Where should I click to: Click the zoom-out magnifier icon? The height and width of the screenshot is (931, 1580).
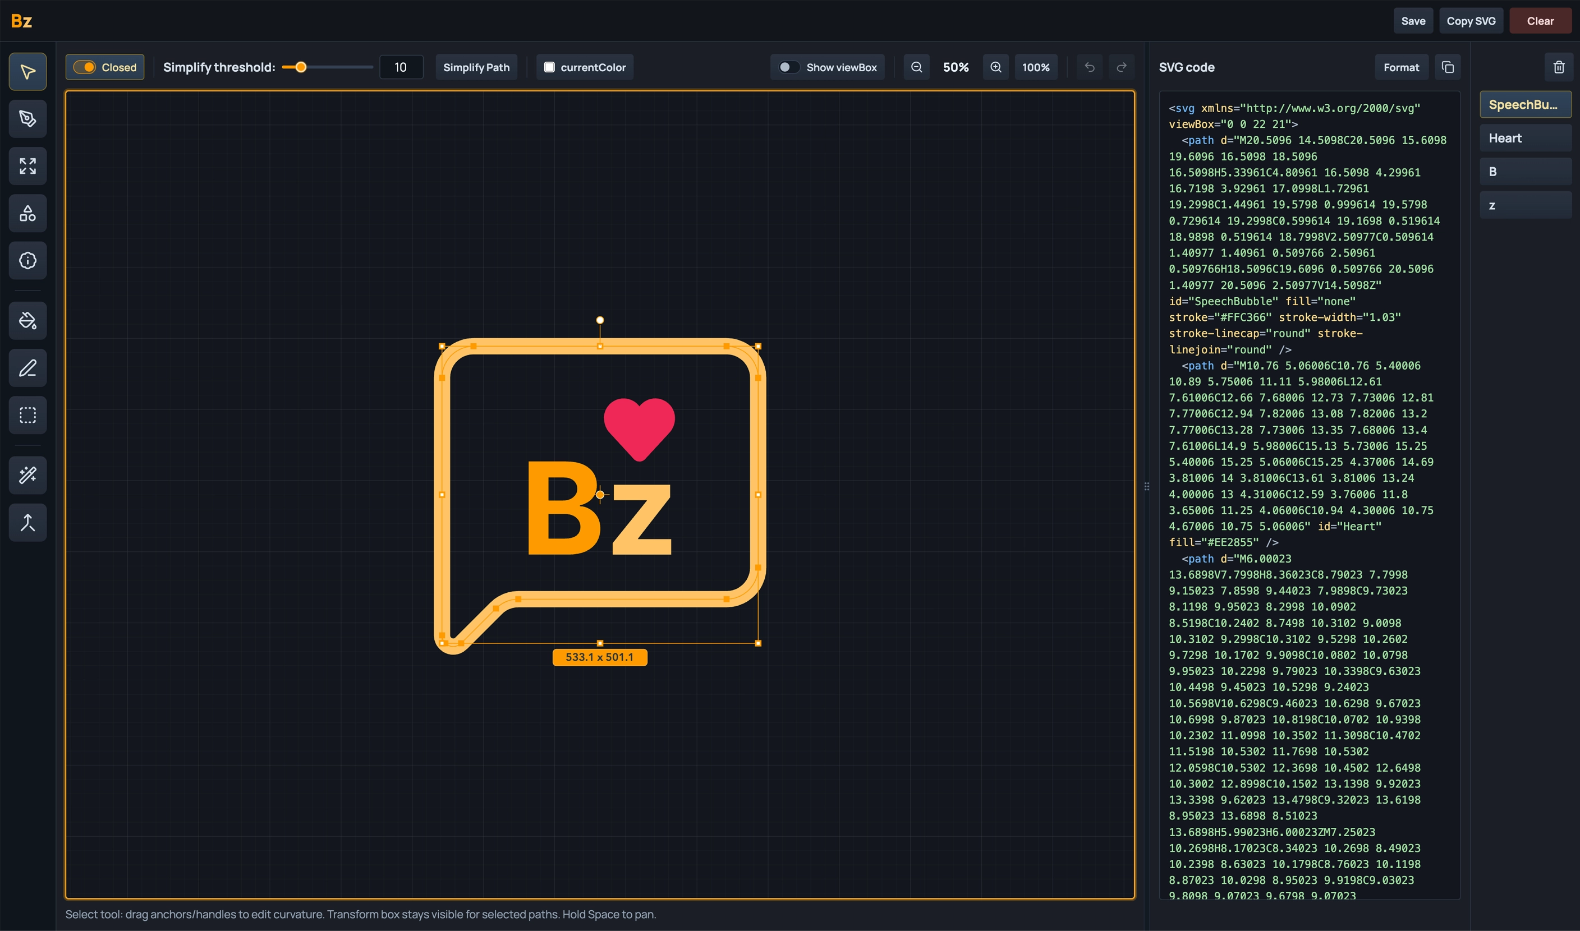click(916, 67)
